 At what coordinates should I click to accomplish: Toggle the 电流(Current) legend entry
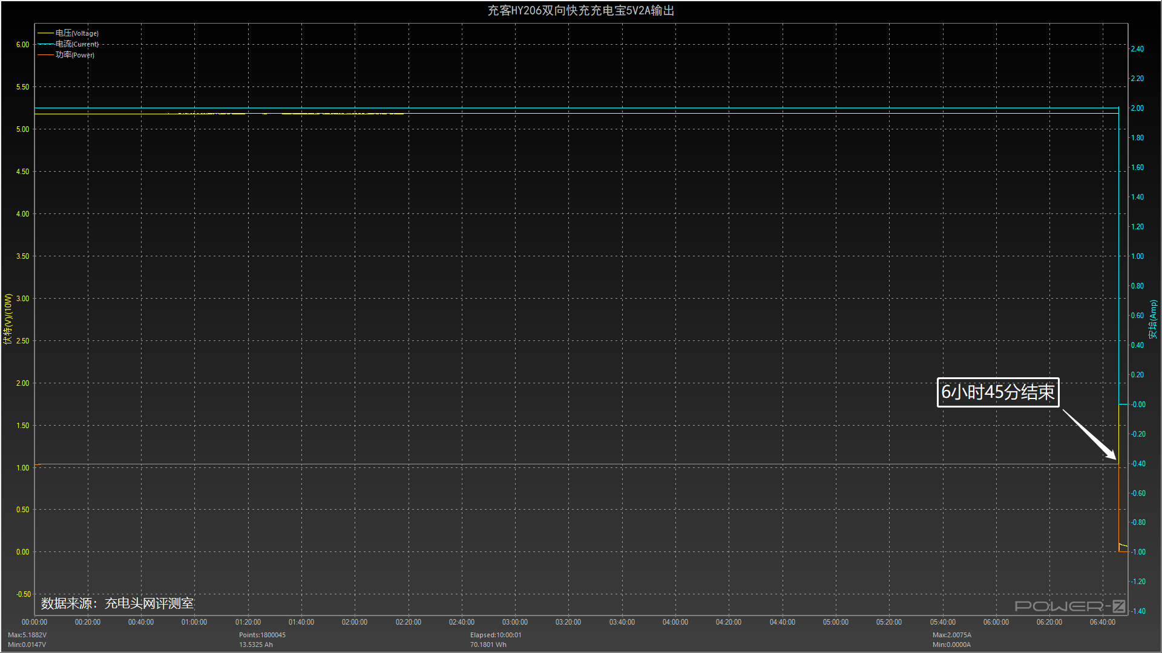[77, 44]
